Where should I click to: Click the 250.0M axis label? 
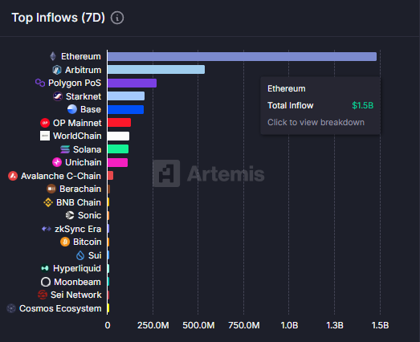(x=153, y=325)
